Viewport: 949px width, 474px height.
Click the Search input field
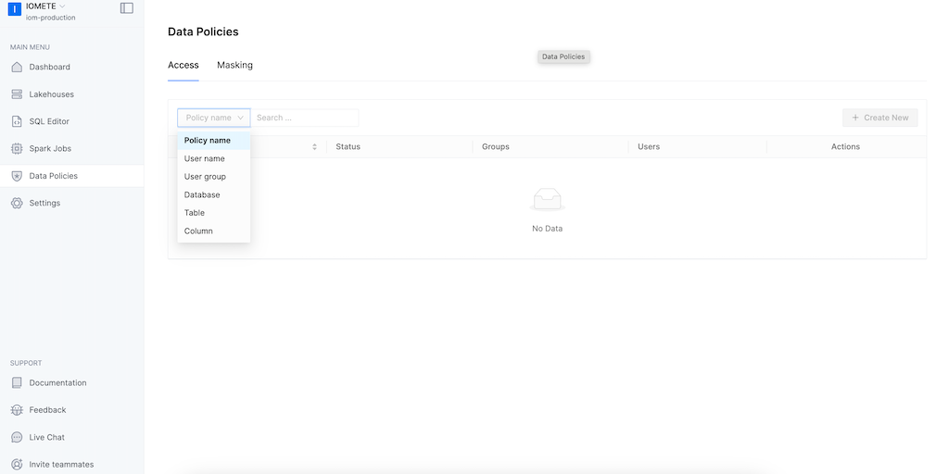coord(304,118)
